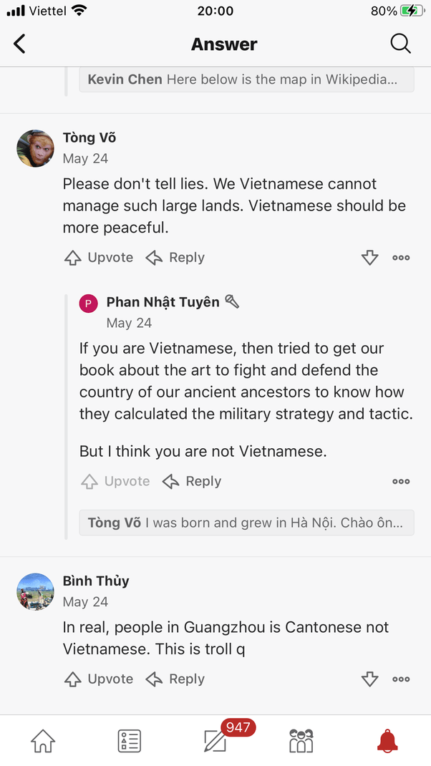The width and height of the screenshot is (431, 766).
Task: Open more options on Tòng Võ's comment
Action: point(401,258)
